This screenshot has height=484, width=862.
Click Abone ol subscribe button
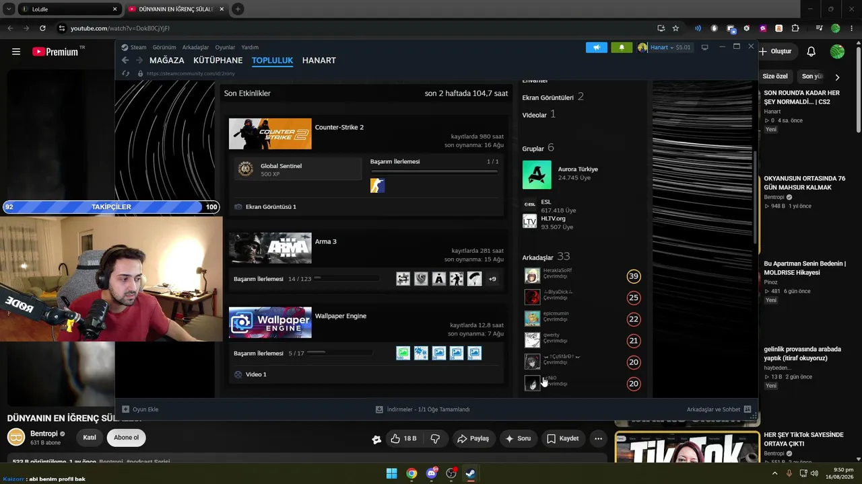pyautogui.click(x=126, y=438)
